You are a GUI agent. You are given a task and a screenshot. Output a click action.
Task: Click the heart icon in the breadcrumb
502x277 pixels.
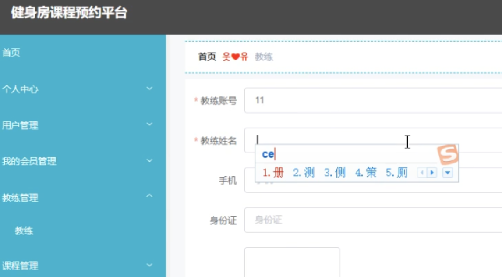coord(235,57)
